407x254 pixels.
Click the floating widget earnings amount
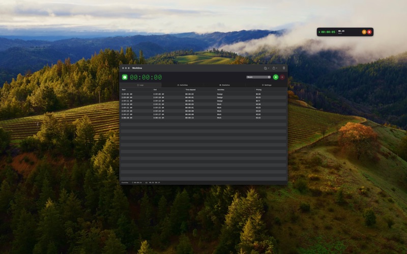pos(341,31)
